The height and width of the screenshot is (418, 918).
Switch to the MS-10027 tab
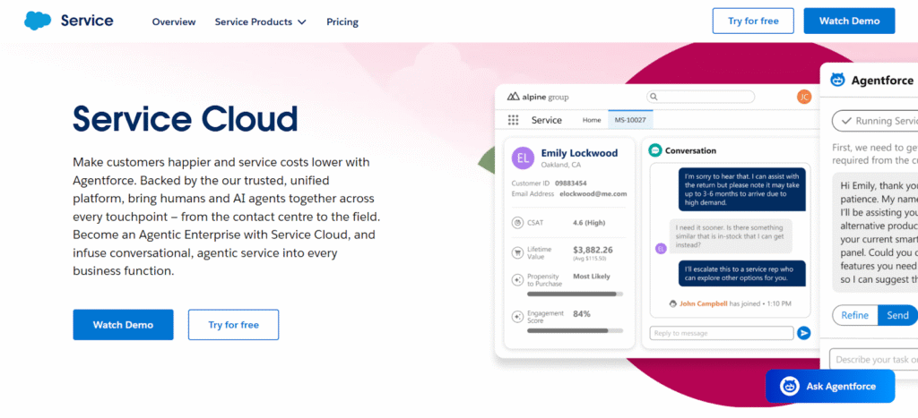coord(631,120)
